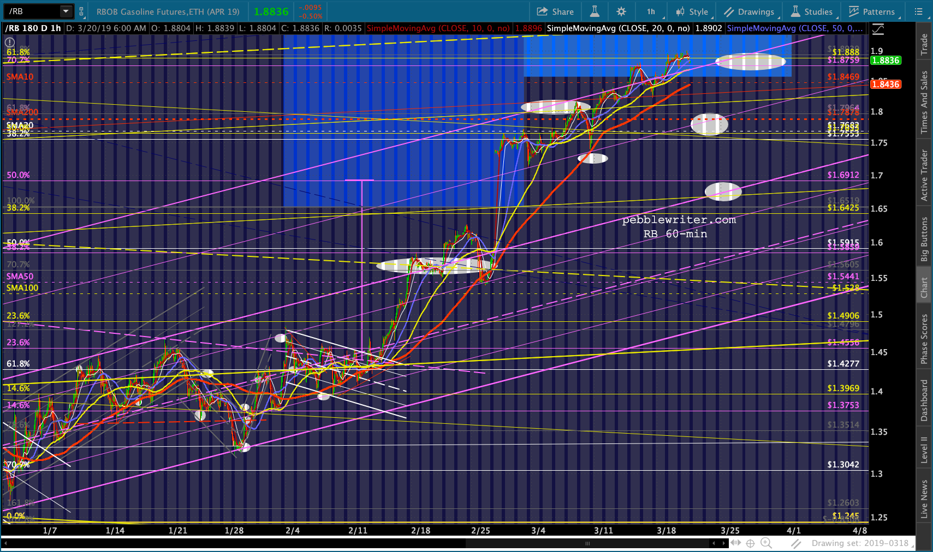
Task: Click the symbol link clipboard icon
Action: 81,11
